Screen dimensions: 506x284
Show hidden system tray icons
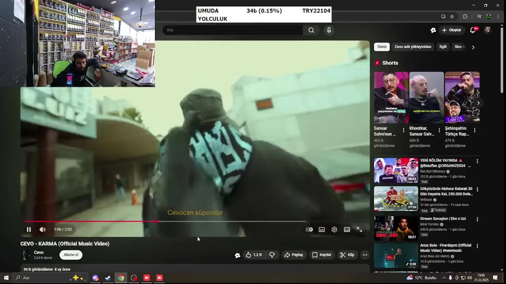pos(444,278)
